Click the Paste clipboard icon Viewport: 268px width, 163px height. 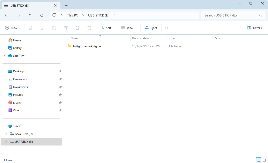pos(54,28)
